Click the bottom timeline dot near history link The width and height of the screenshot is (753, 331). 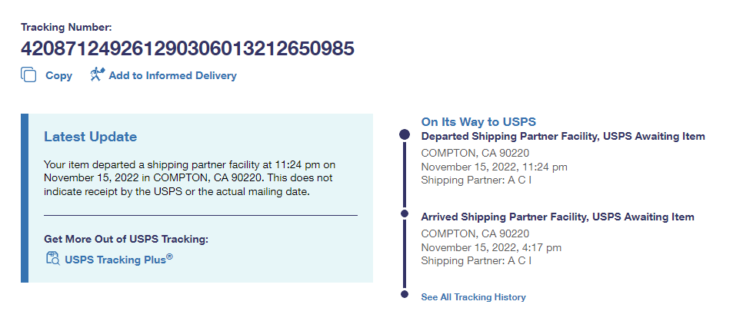(405, 294)
